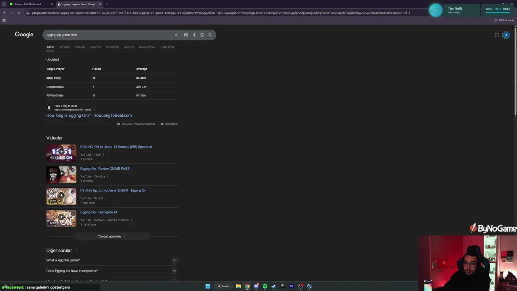Screen dimensions: 517x291
Task: Open options for the XboxEra video
Action: pos(108,177)
